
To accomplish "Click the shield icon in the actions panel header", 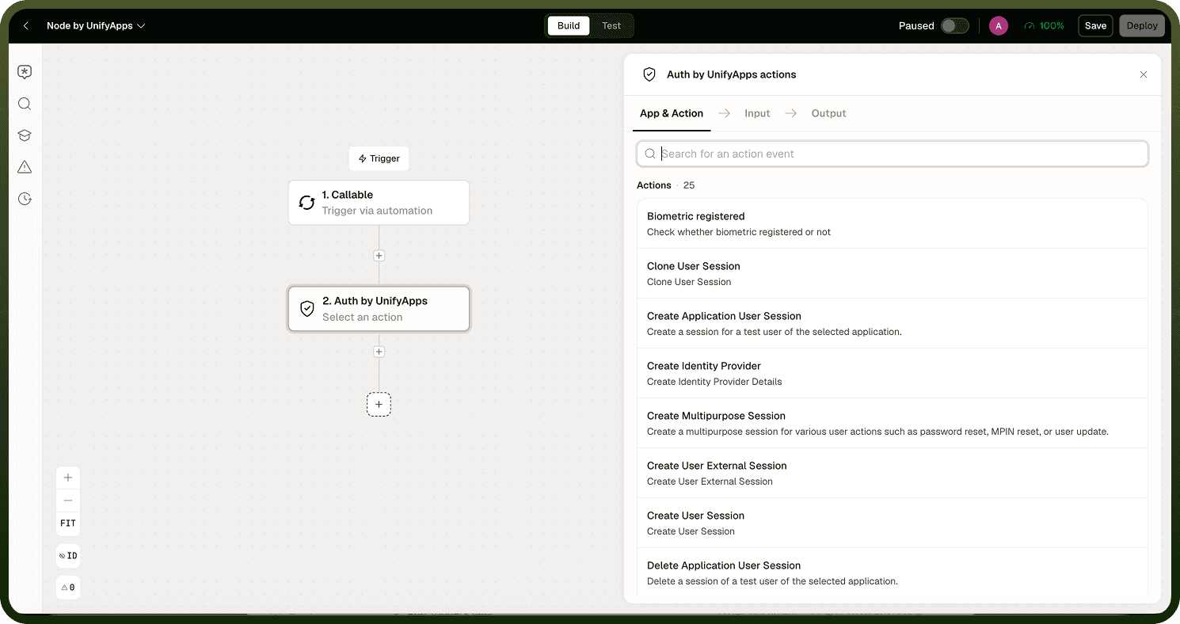I will (x=649, y=74).
